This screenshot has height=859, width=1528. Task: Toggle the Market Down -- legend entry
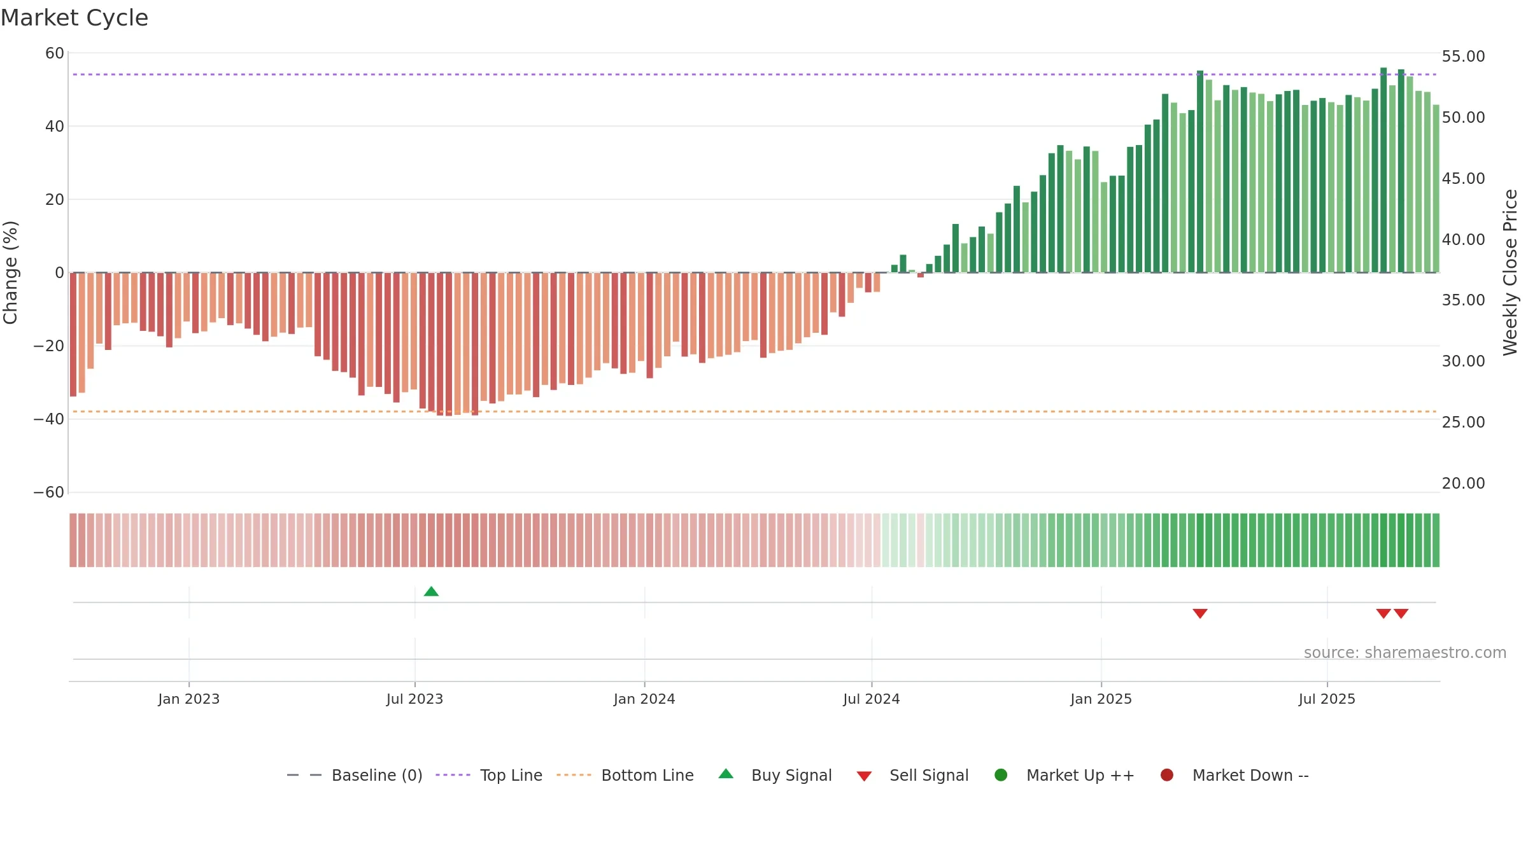(1234, 775)
